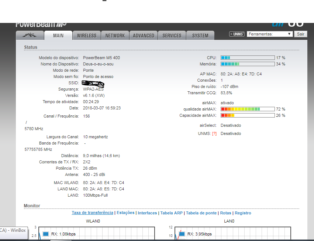Viewport: 314px width, 241px height.
Task: Go to the SYSTEM tab
Action: (200, 35)
